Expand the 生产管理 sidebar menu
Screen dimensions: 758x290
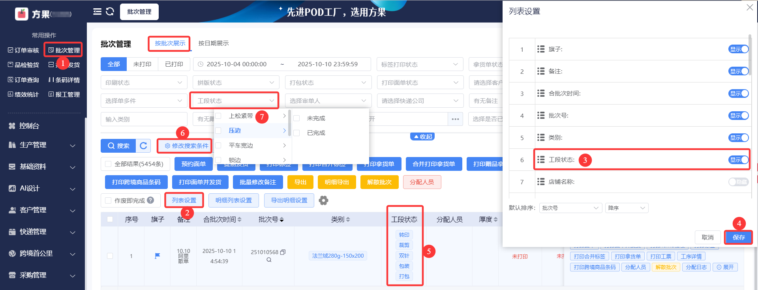click(x=43, y=145)
